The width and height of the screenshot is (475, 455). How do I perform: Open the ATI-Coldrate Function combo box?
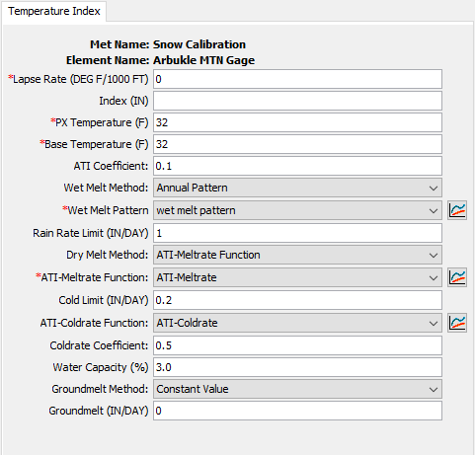click(297, 323)
